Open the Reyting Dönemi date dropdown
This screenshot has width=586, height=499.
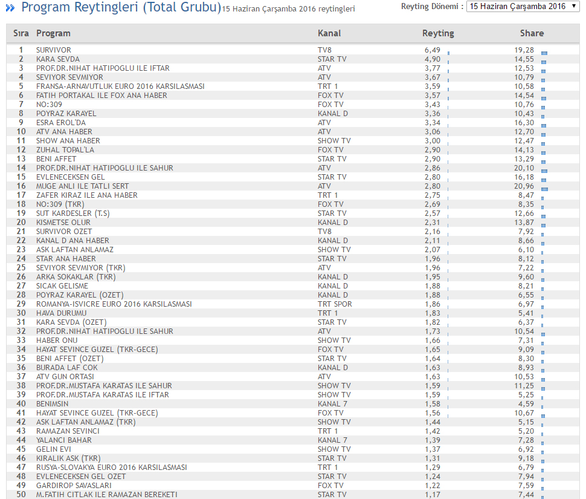click(x=523, y=7)
